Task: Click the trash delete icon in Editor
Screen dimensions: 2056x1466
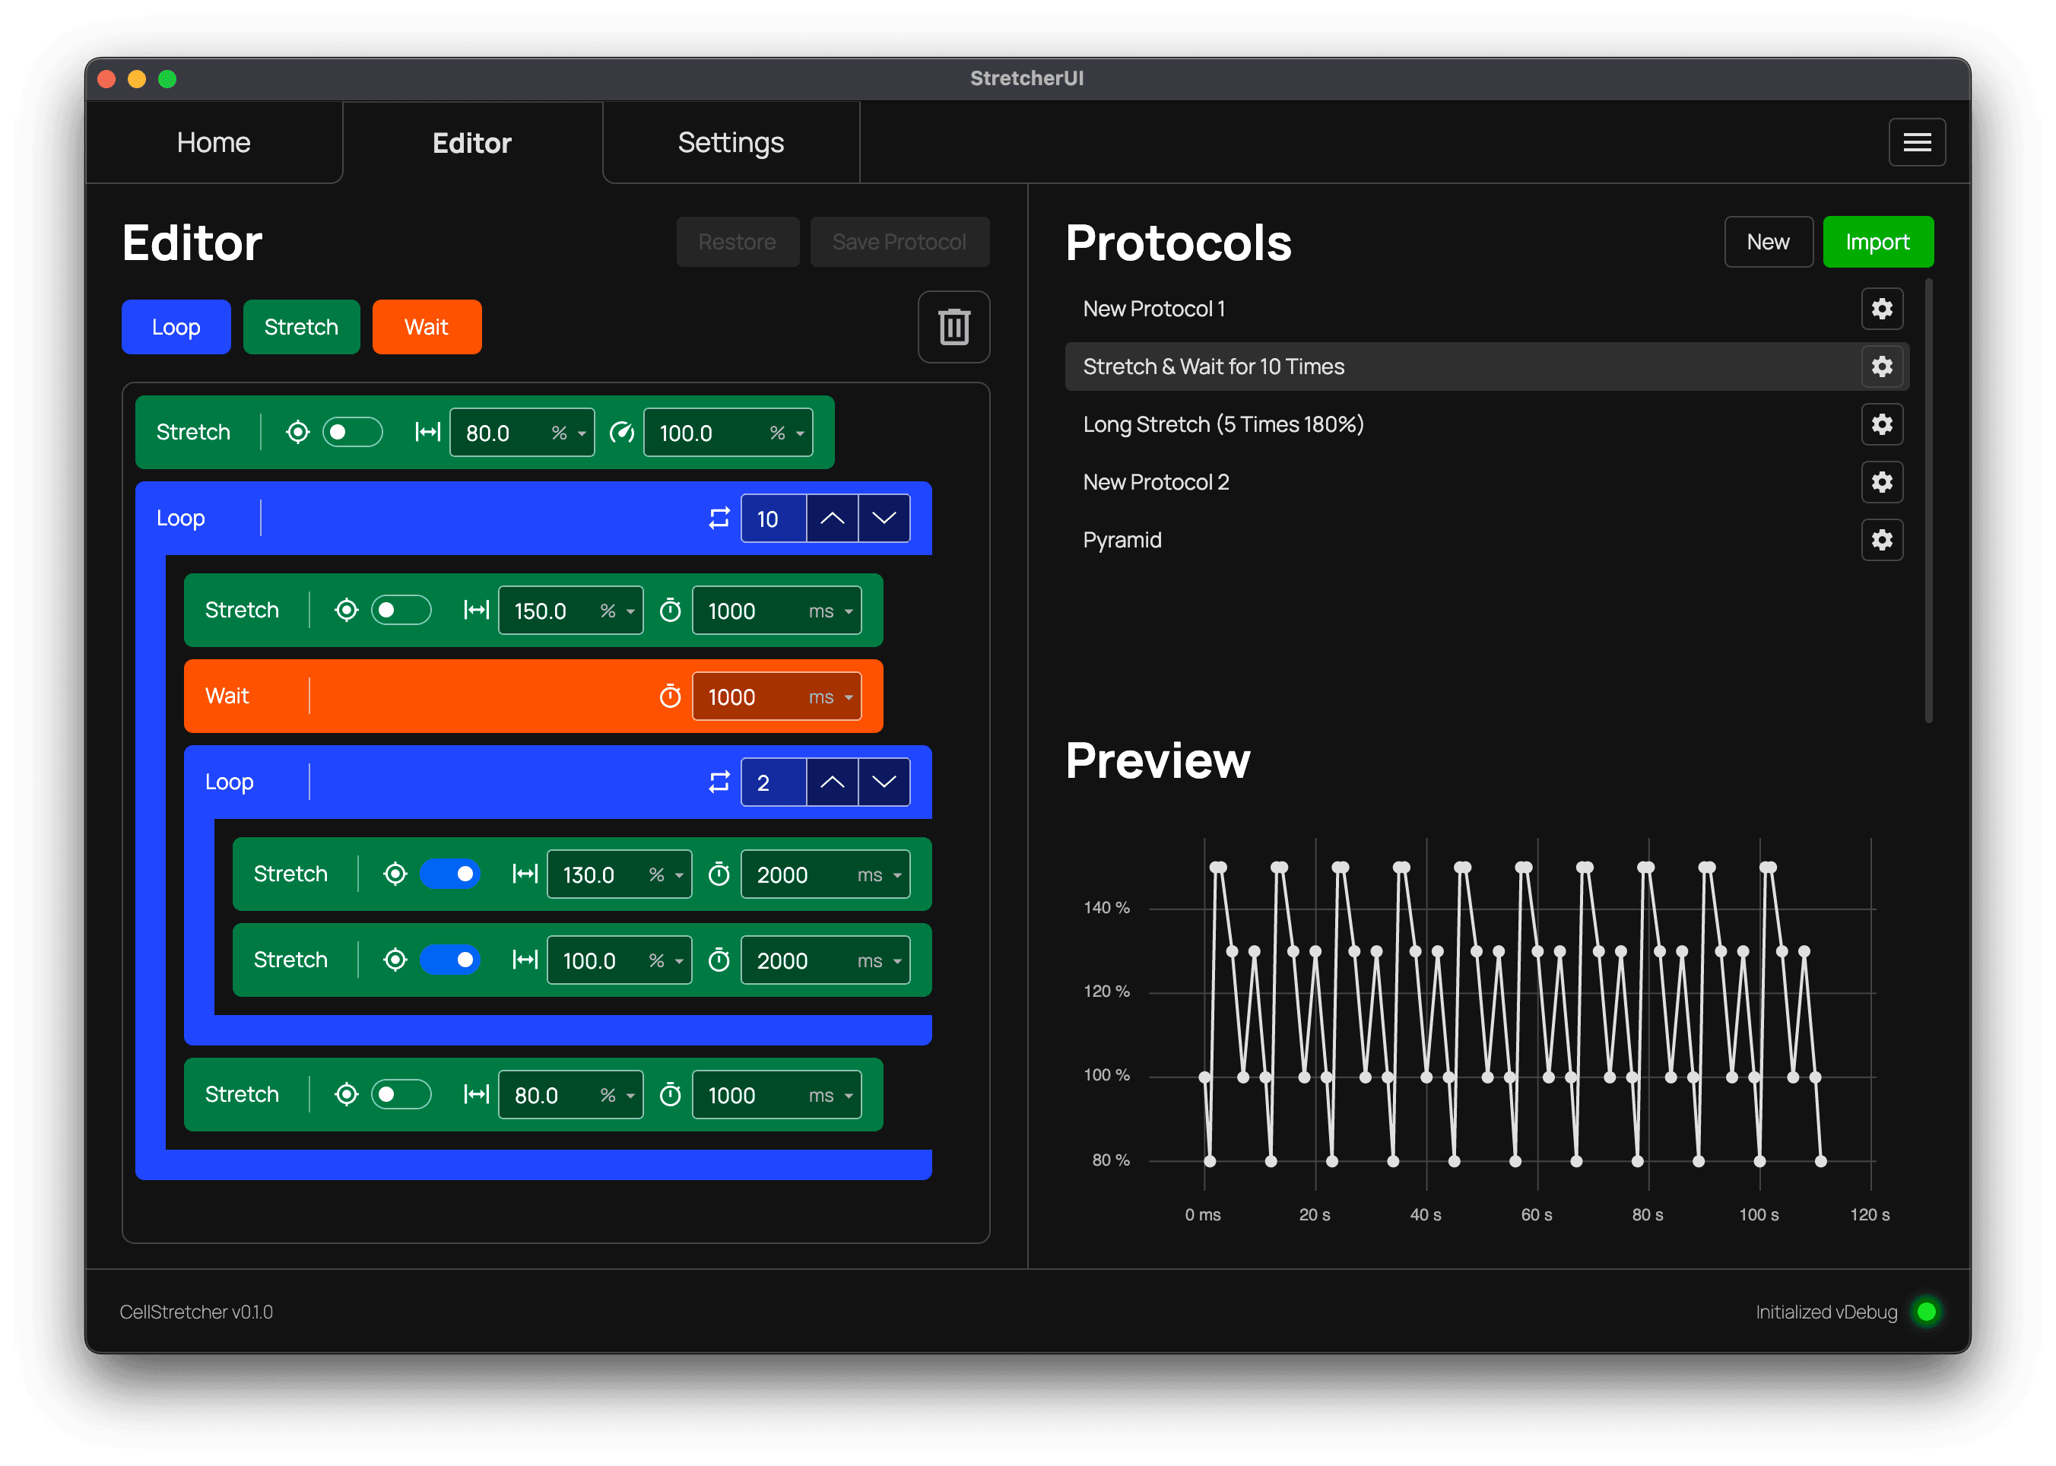Action: [x=954, y=327]
